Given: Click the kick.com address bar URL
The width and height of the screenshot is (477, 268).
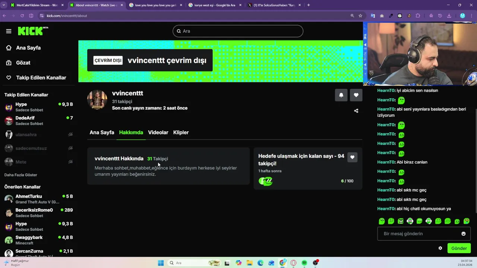Looking at the screenshot, I should [x=67, y=16].
